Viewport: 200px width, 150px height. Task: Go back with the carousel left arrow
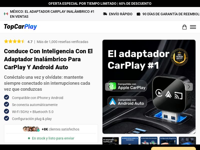(x=109, y=87)
